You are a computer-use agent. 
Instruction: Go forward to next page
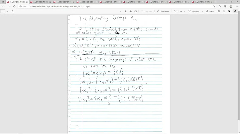point(9,6)
